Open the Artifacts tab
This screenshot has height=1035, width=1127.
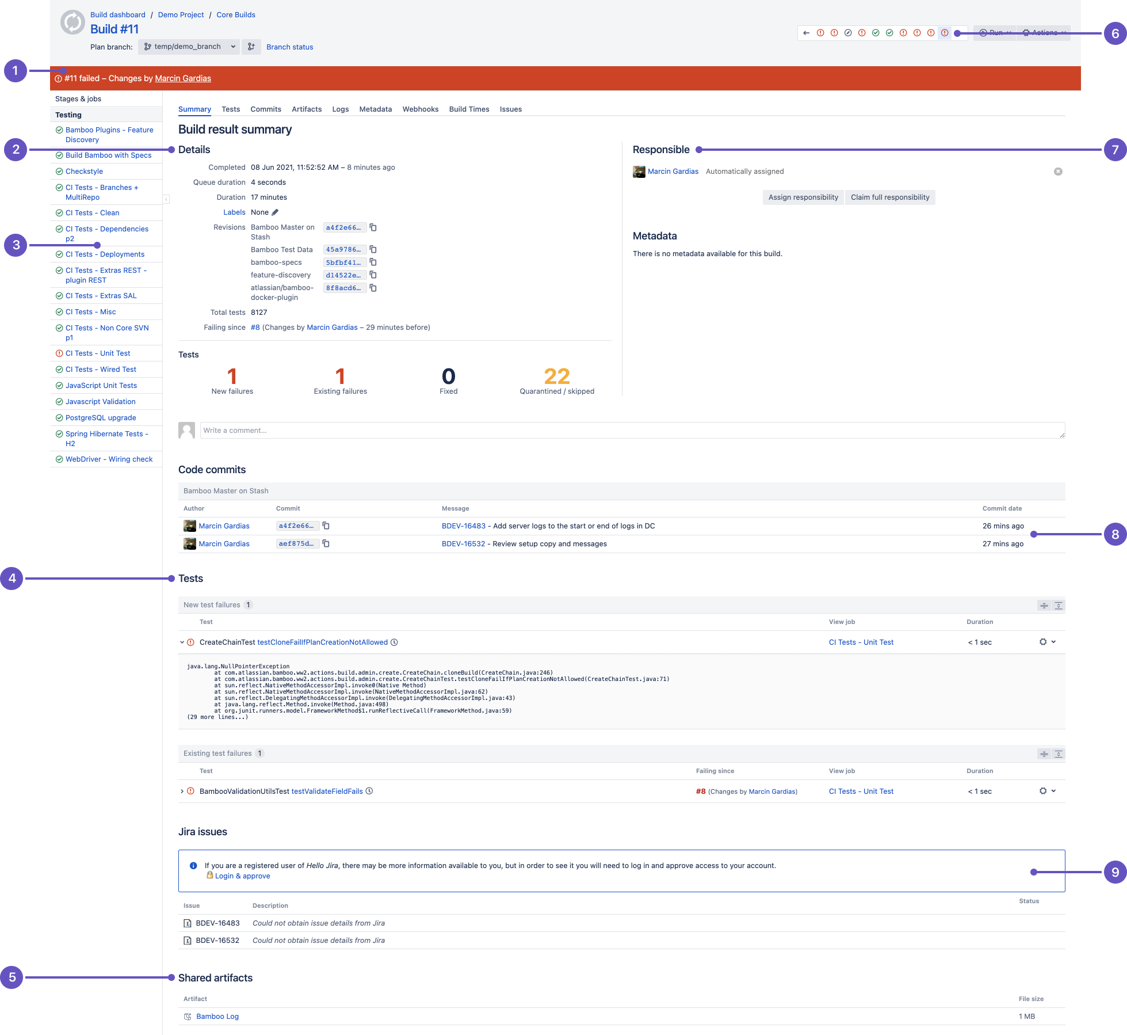point(307,109)
